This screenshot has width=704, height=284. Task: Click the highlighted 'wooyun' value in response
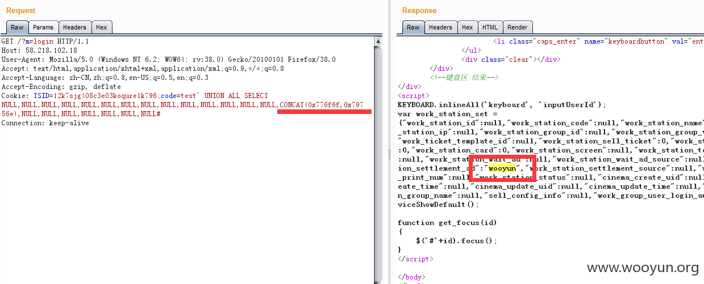pos(502,168)
